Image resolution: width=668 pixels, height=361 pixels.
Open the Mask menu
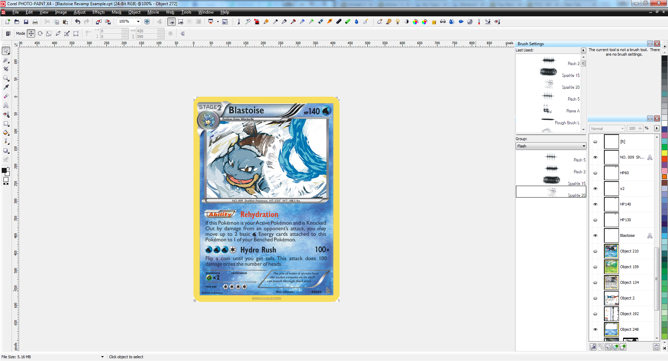coord(117,12)
